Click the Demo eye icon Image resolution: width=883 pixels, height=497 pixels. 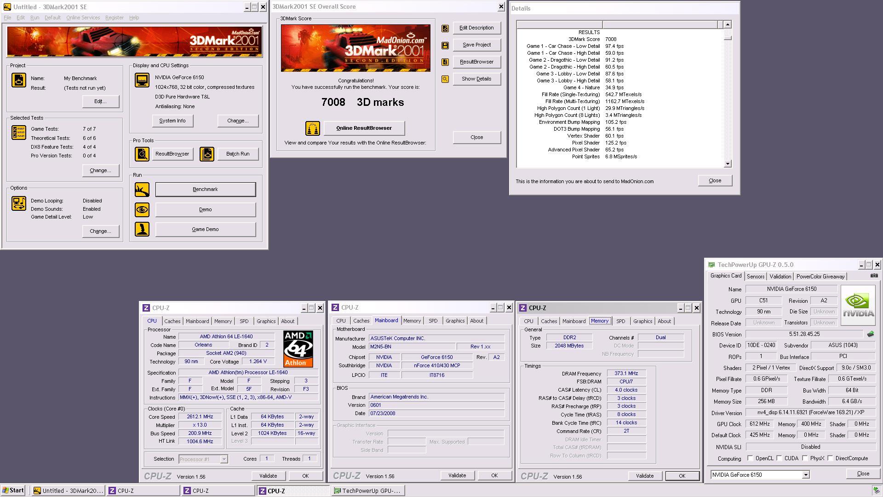click(142, 210)
